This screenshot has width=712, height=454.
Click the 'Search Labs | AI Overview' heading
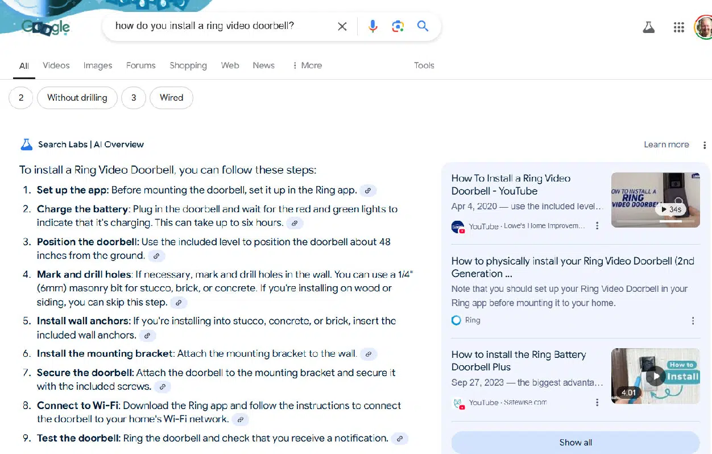coord(91,145)
